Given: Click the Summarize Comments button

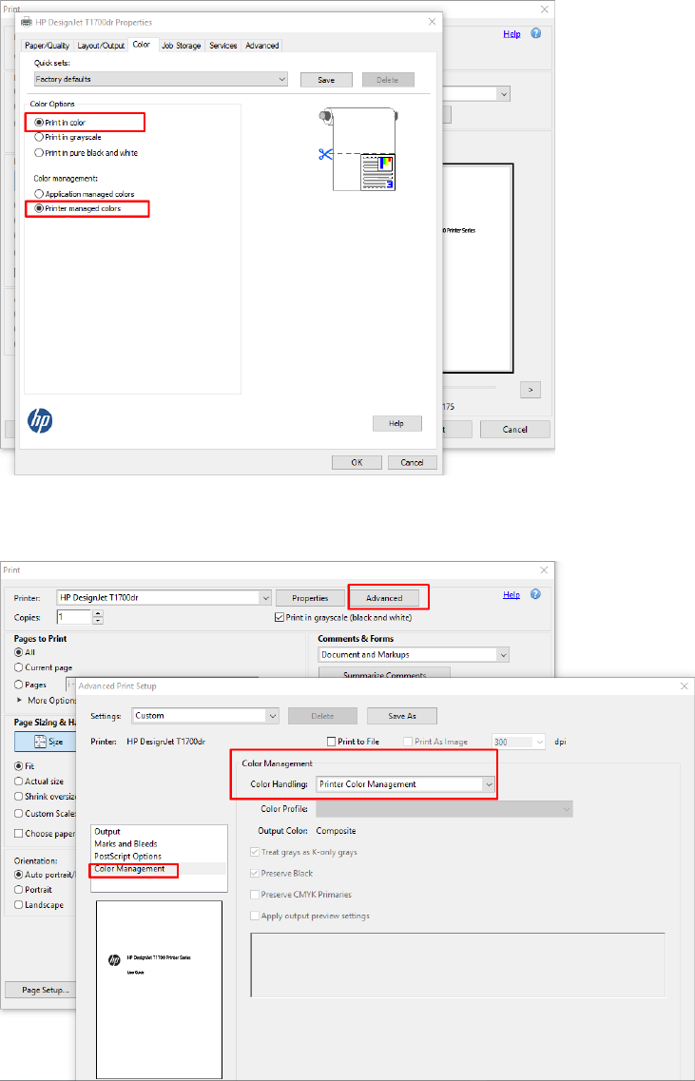Looking at the screenshot, I should click(x=384, y=673).
